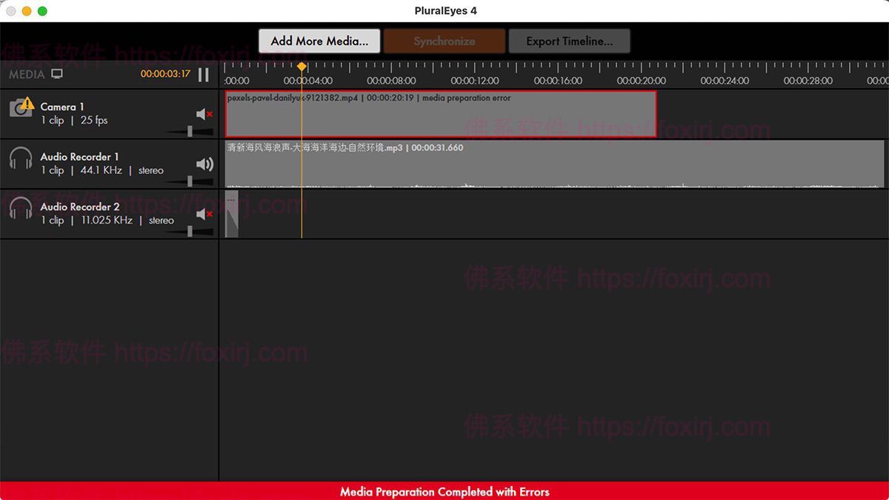Click the 00:00:16:00 mark on the ruler
Image resolution: width=889 pixels, height=500 pixels.
tap(558, 81)
